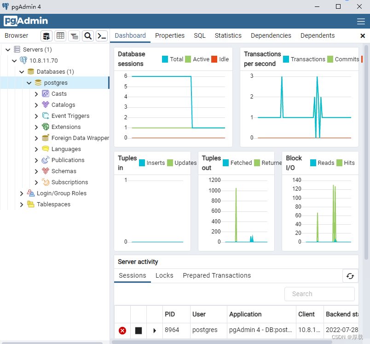Switch to the Dashboard tab

[130, 35]
